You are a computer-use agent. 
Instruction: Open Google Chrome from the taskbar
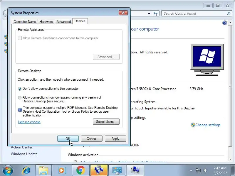tap(80, 170)
